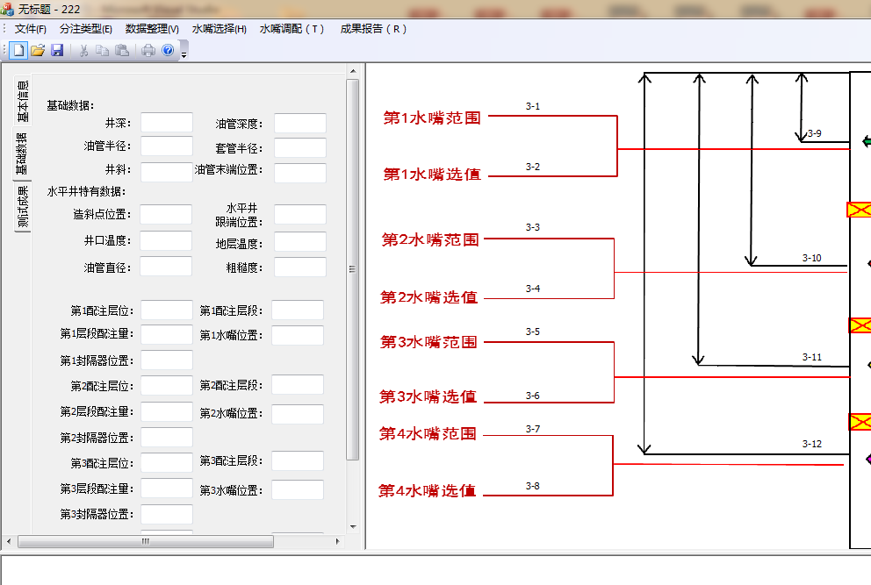
Task: Open Help with the question mark icon
Action: click(168, 51)
